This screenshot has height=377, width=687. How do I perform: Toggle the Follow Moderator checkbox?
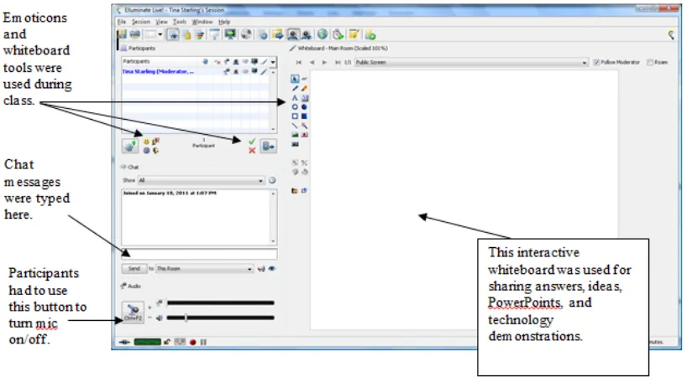point(595,63)
